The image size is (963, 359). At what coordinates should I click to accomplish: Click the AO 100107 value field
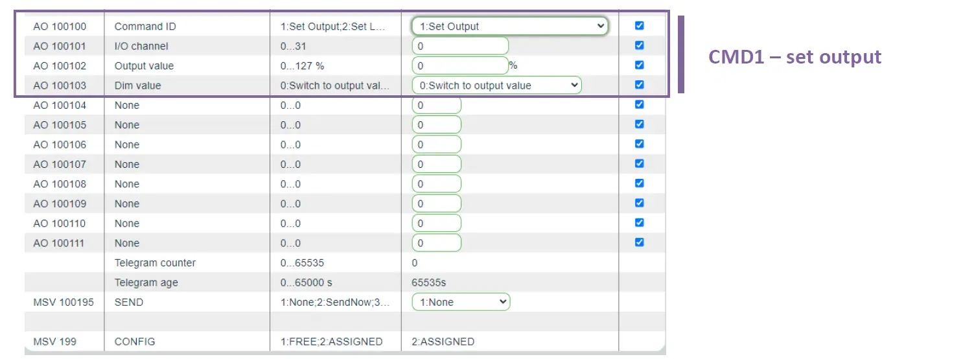(437, 164)
